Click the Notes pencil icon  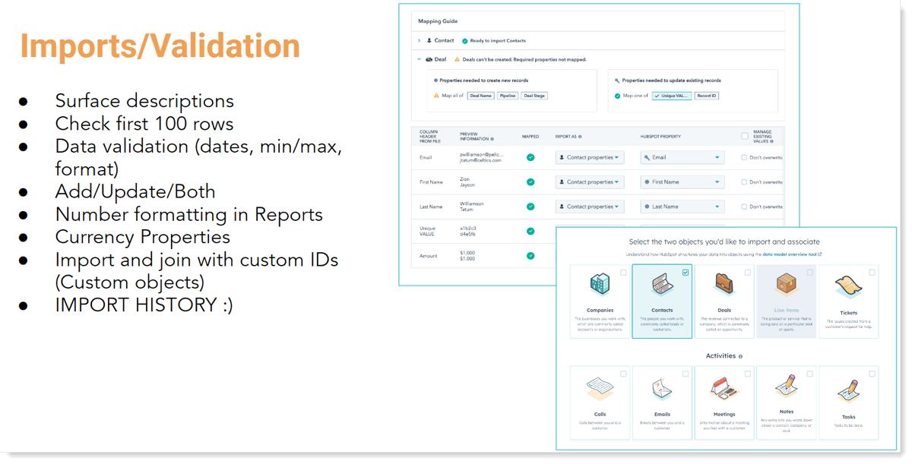(786, 387)
